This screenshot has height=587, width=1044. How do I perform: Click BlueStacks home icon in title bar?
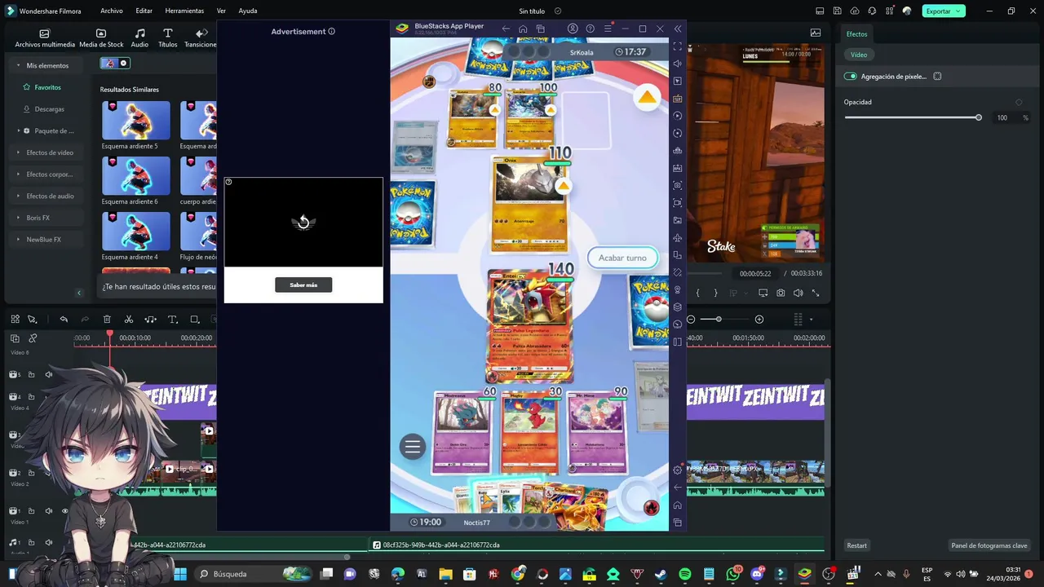tap(523, 29)
